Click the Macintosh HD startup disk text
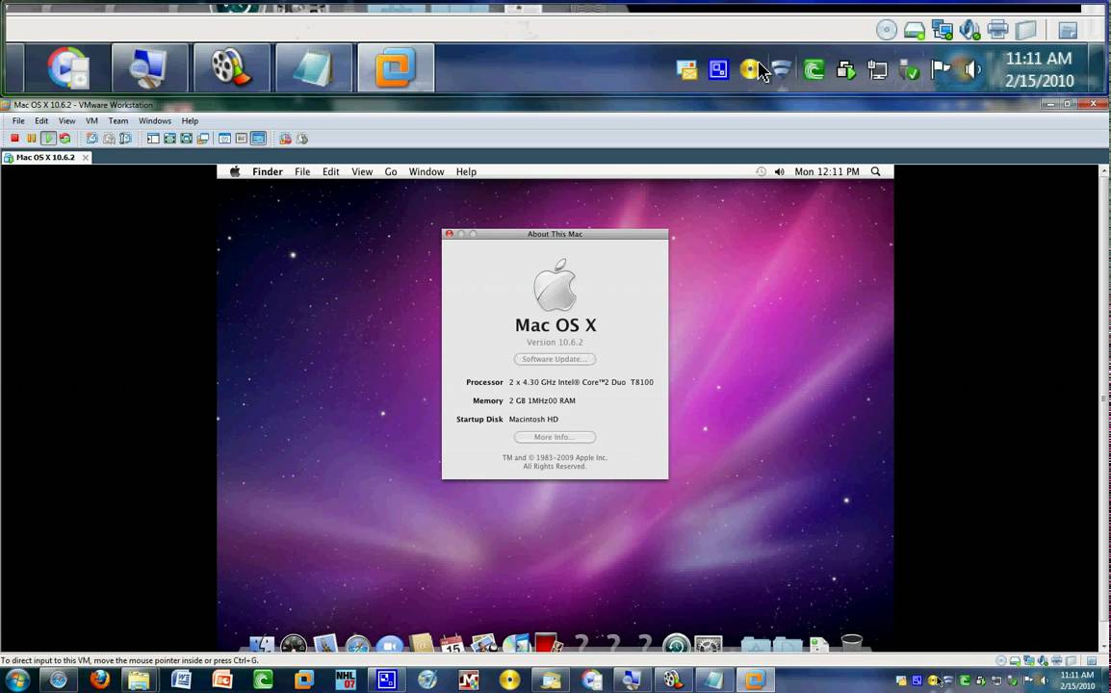 pyautogui.click(x=533, y=420)
